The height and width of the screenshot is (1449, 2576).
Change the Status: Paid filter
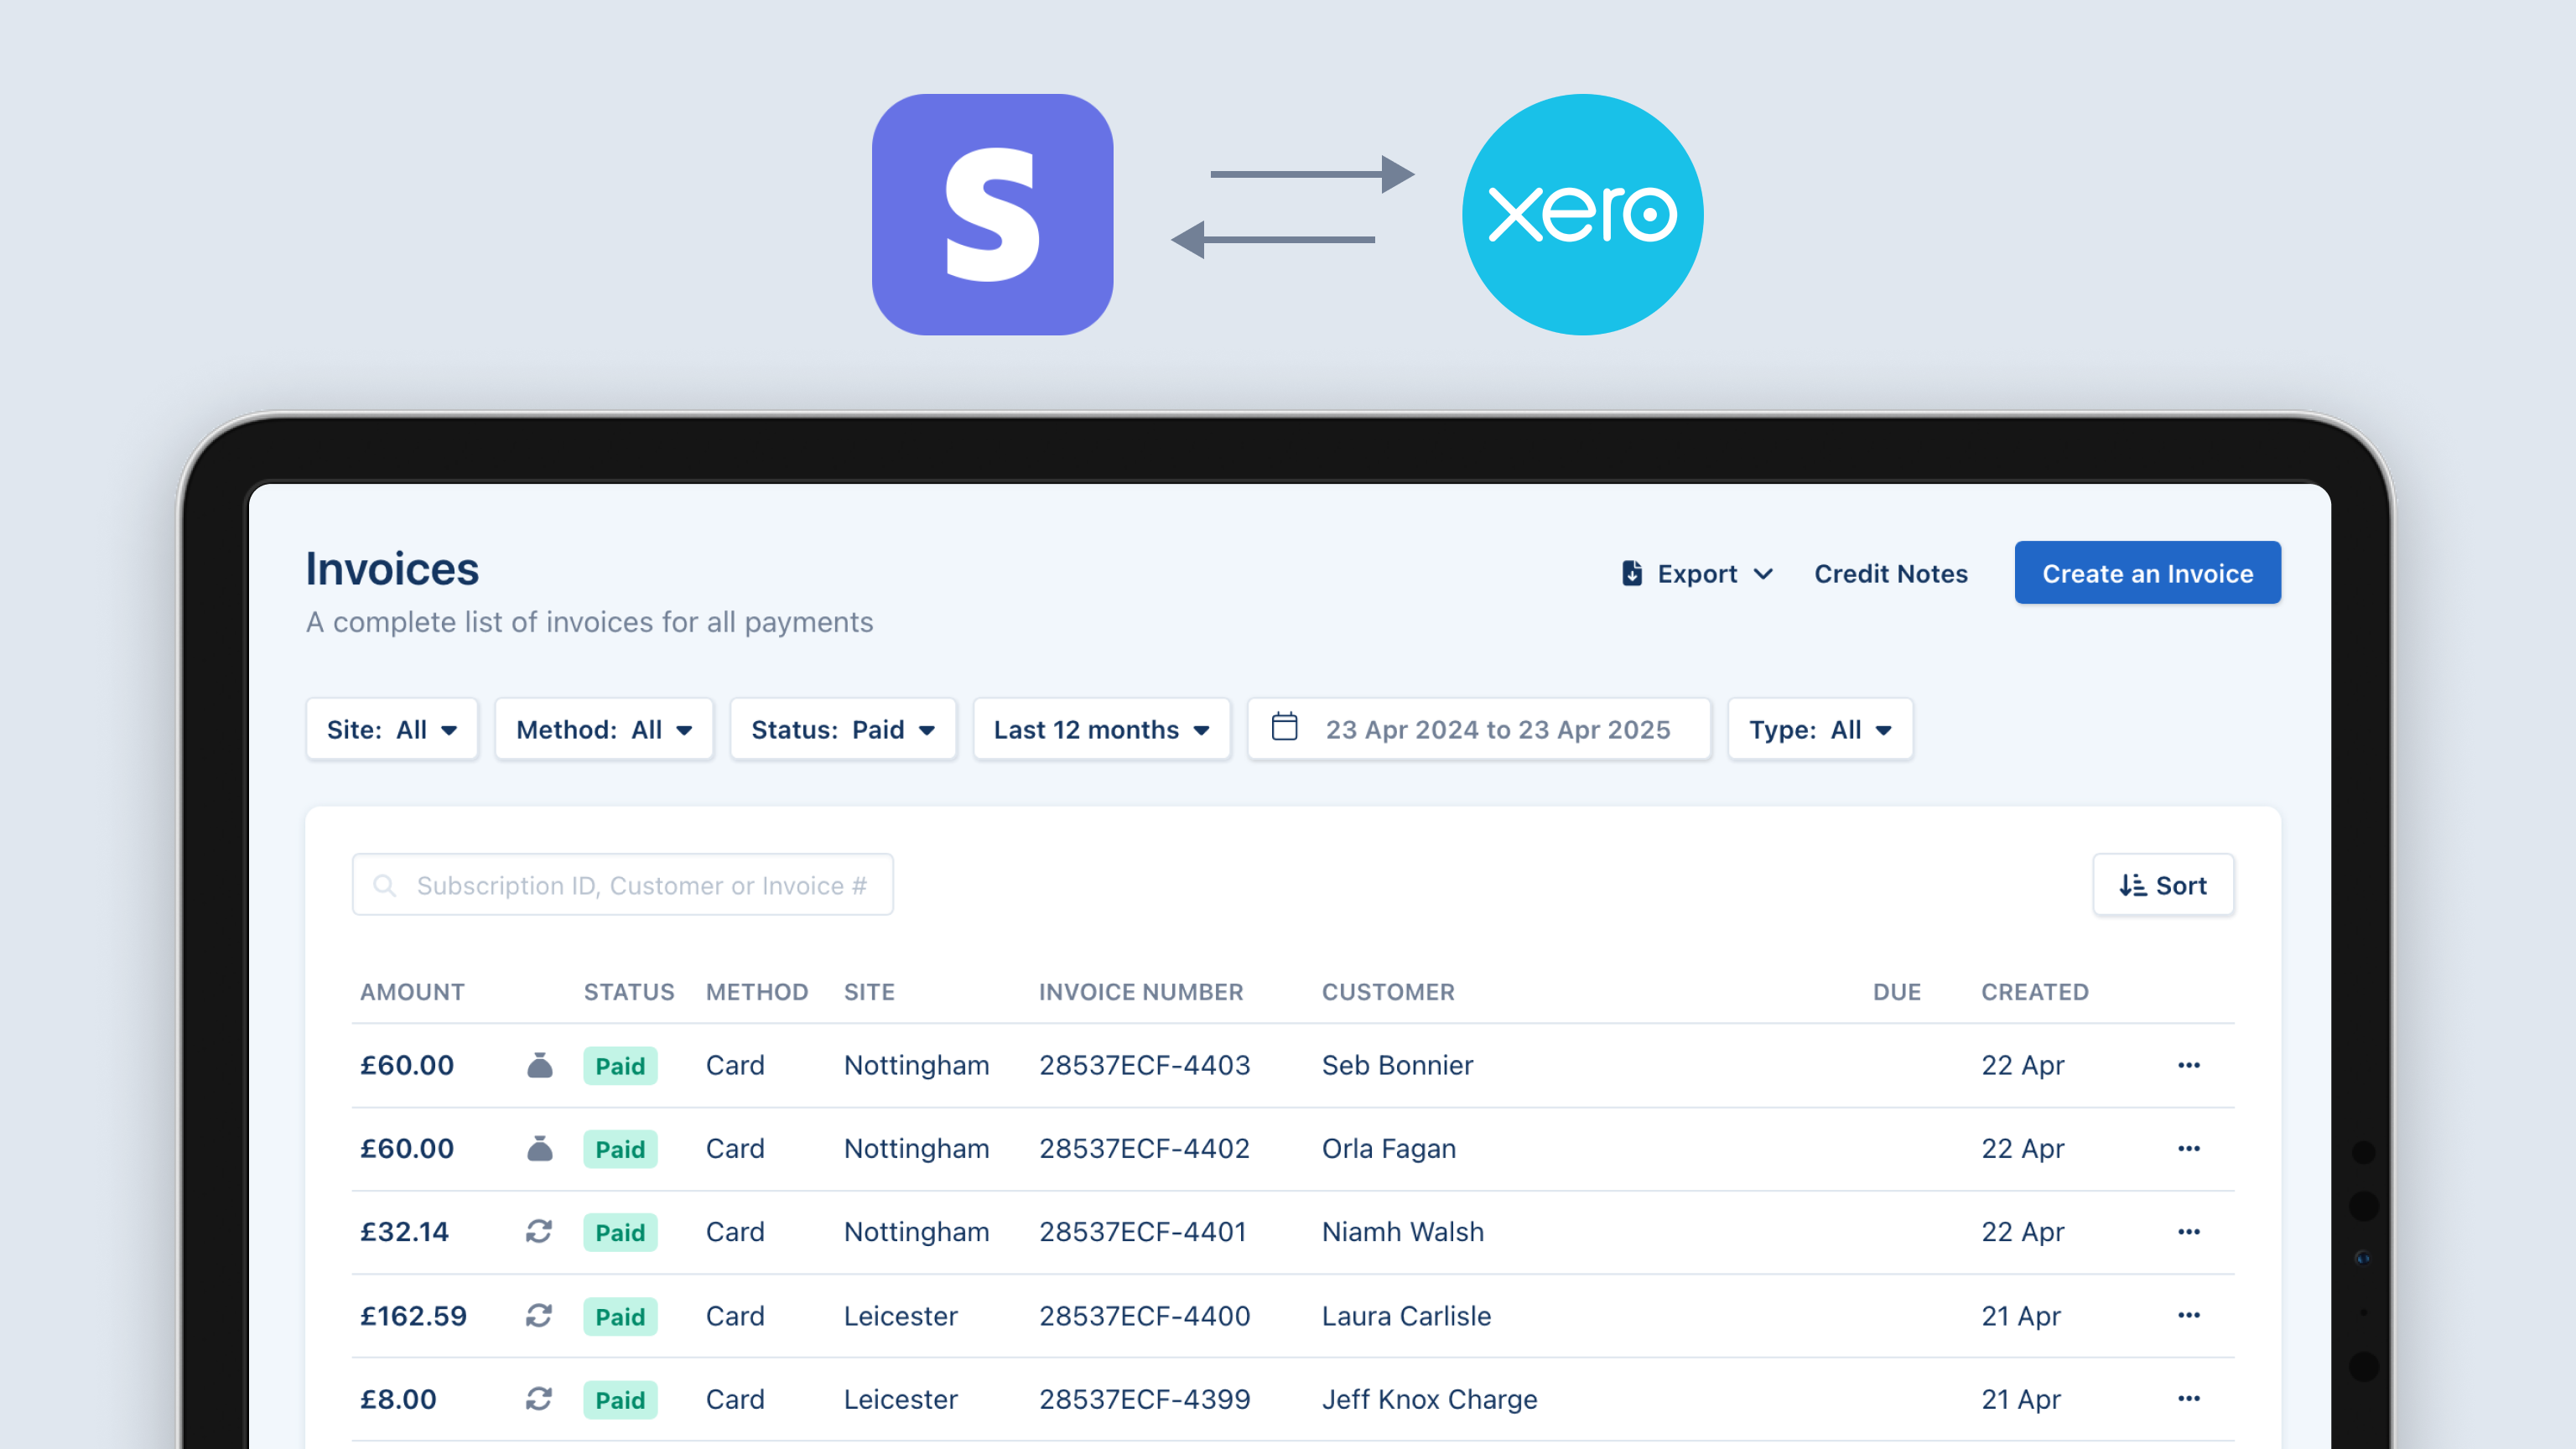(x=843, y=729)
